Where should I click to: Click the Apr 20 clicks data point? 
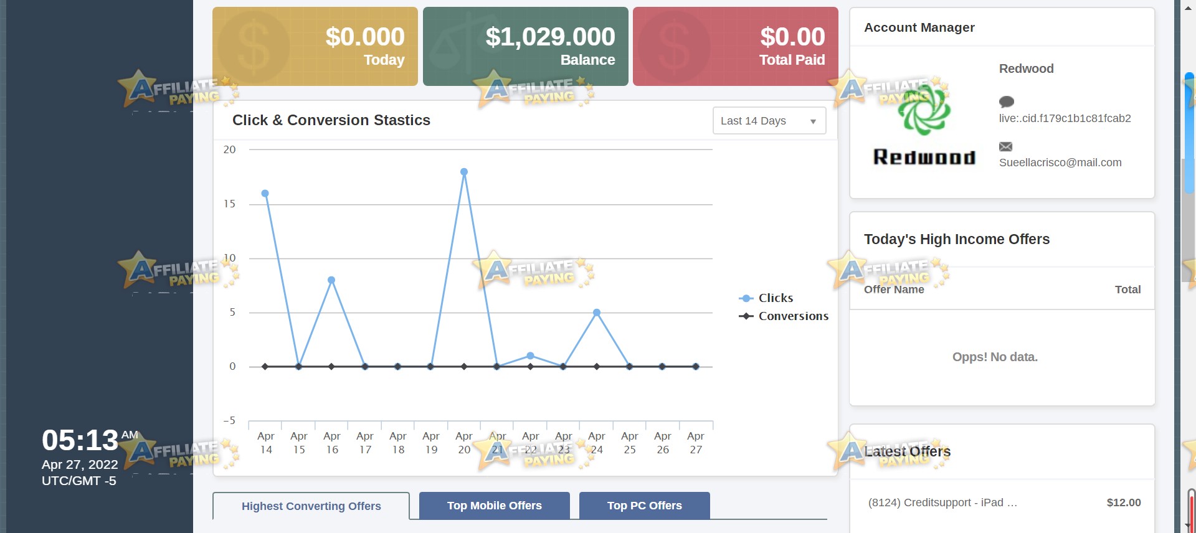pyautogui.click(x=464, y=172)
